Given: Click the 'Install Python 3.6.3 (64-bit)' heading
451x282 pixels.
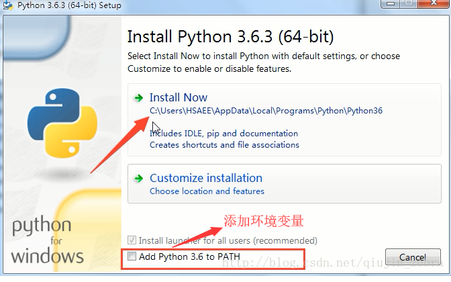Looking at the screenshot, I should 230,37.
